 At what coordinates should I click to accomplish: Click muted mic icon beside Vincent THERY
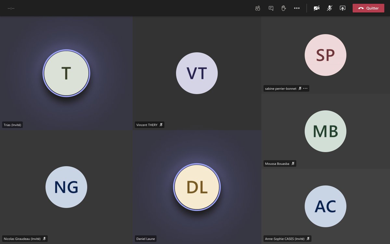tap(161, 125)
